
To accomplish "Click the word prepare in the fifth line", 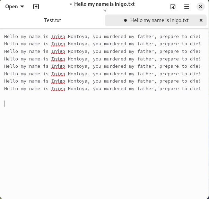I will click(169, 66).
